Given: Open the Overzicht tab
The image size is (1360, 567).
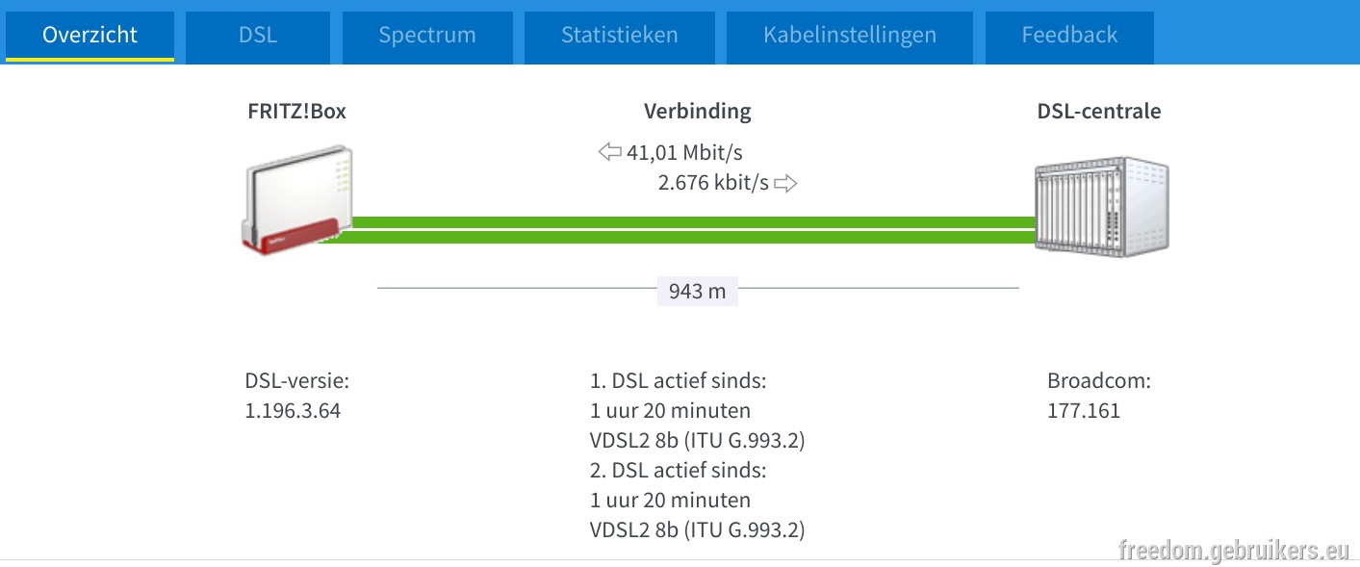Looking at the screenshot, I should pyautogui.click(x=90, y=36).
